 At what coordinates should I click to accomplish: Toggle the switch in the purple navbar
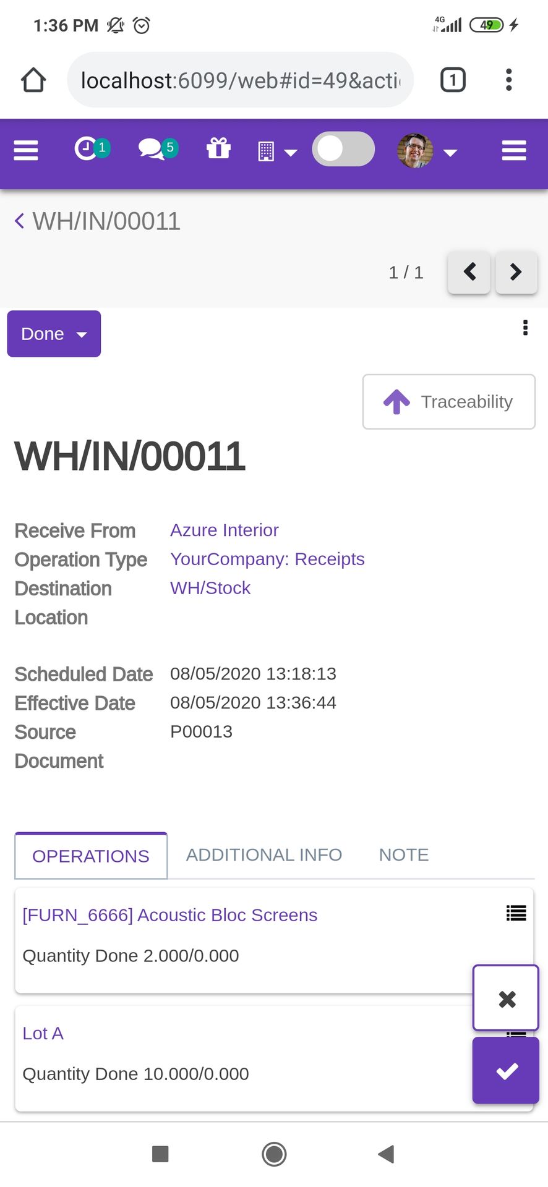pos(343,149)
